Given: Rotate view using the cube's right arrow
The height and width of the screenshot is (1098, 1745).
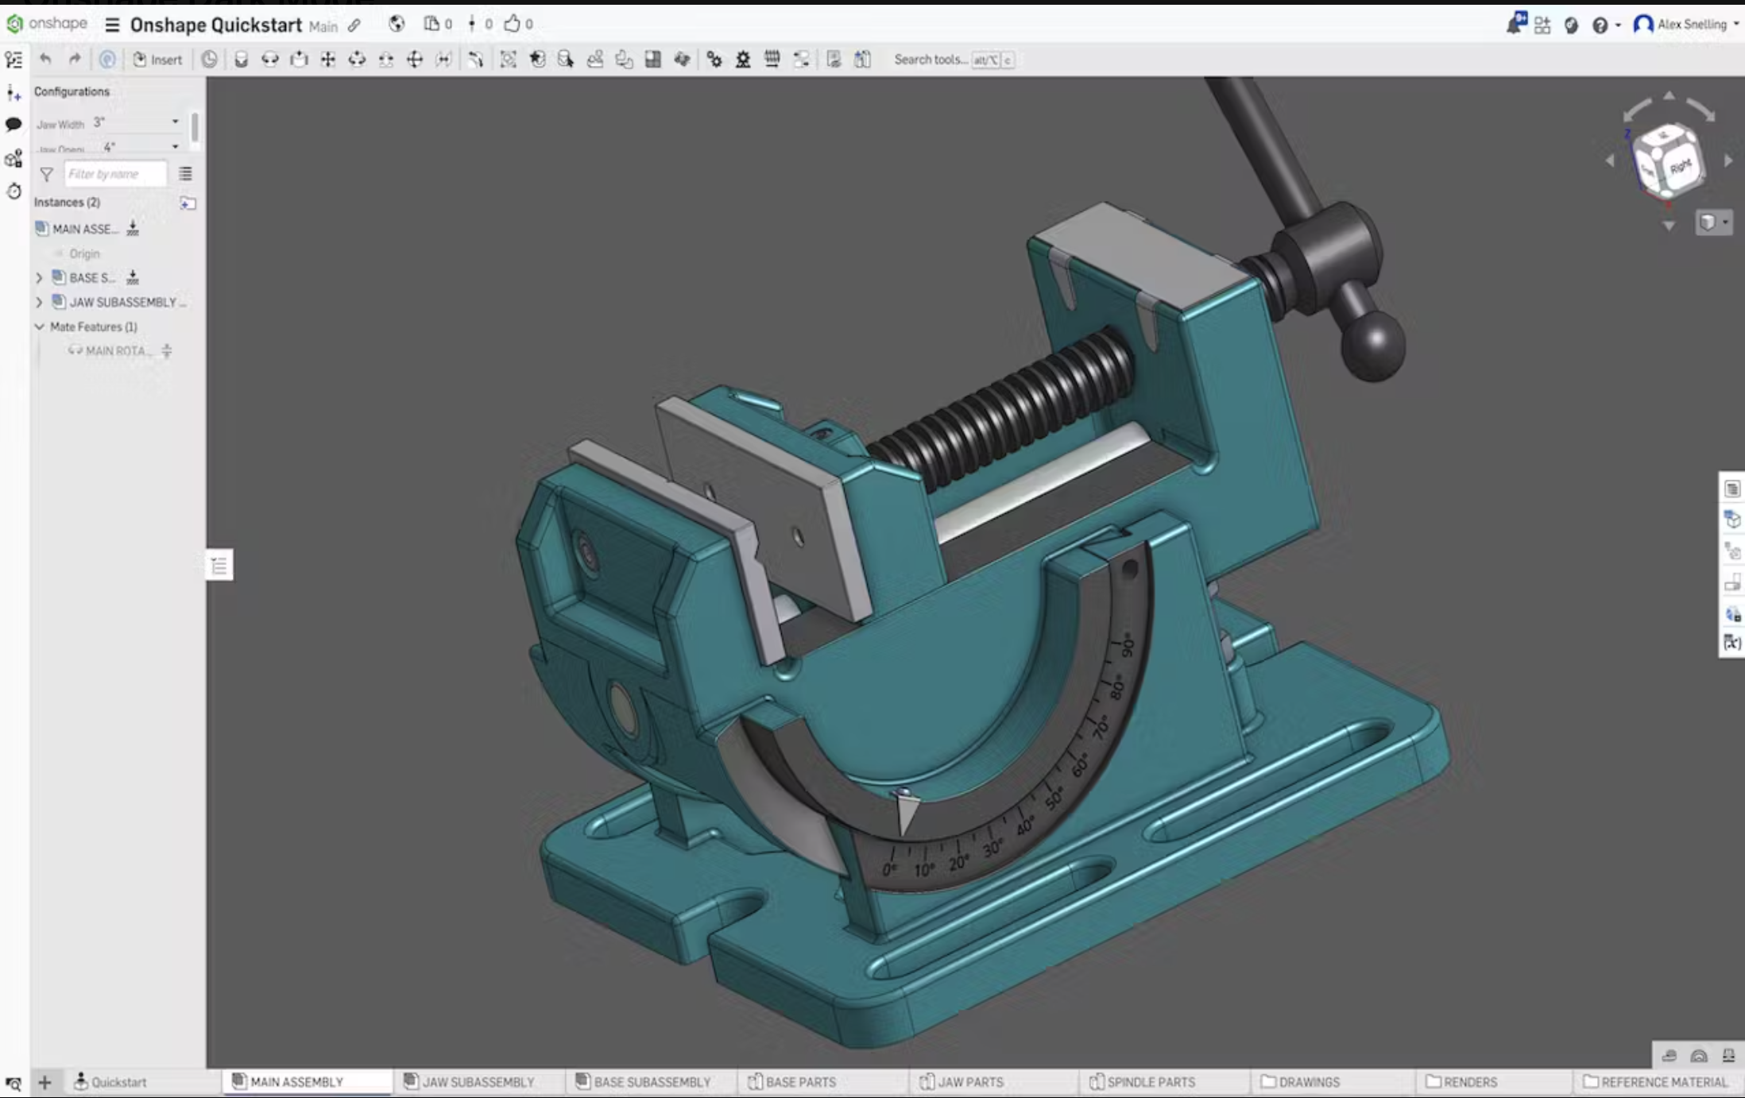Looking at the screenshot, I should 1728,160.
